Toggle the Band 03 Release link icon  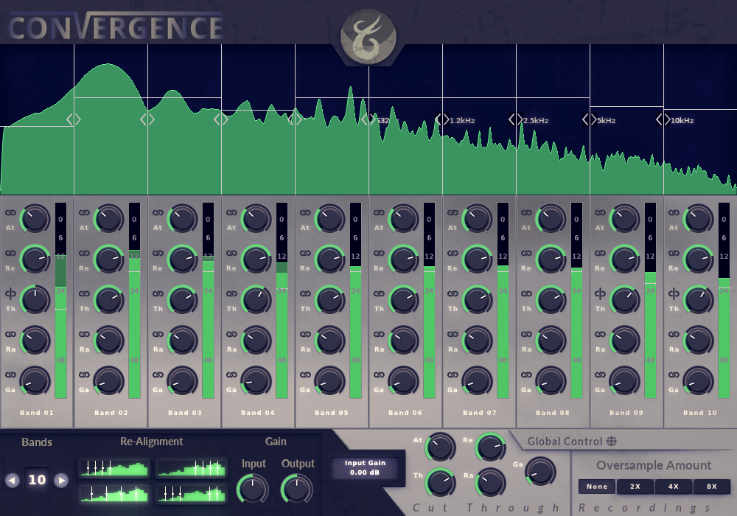point(158,254)
